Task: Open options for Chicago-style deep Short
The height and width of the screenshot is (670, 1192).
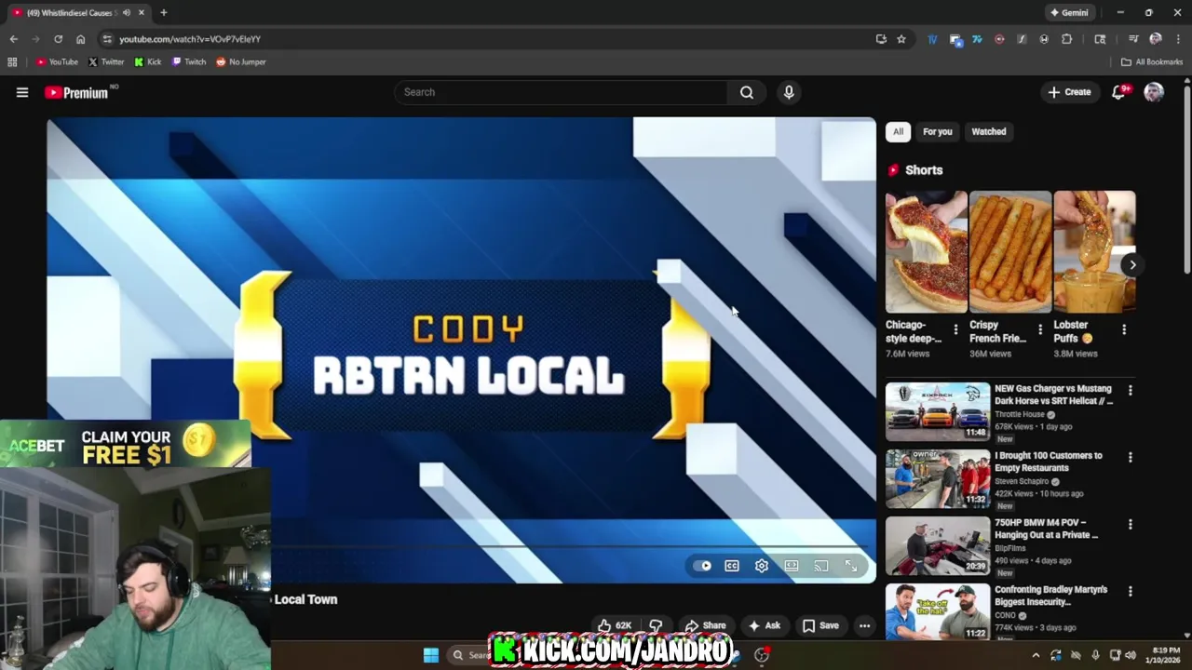Action: (x=955, y=329)
